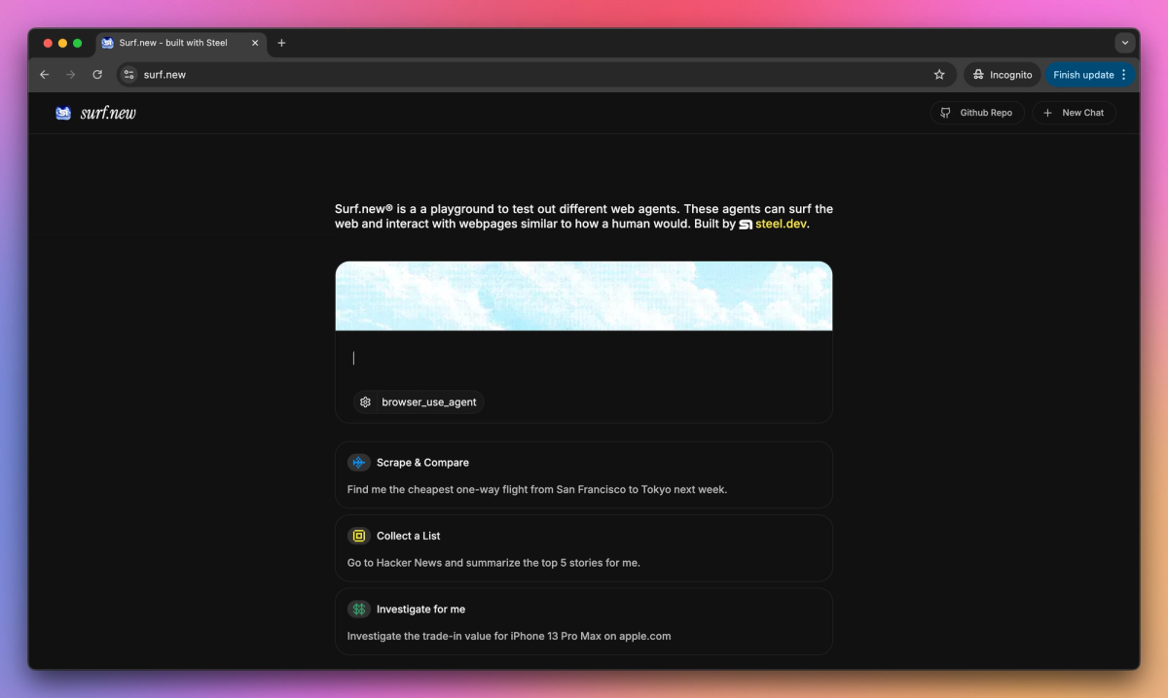The height and width of the screenshot is (698, 1168).
Task: Click the gear icon next to browser_use_agent
Action: coord(365,401)
